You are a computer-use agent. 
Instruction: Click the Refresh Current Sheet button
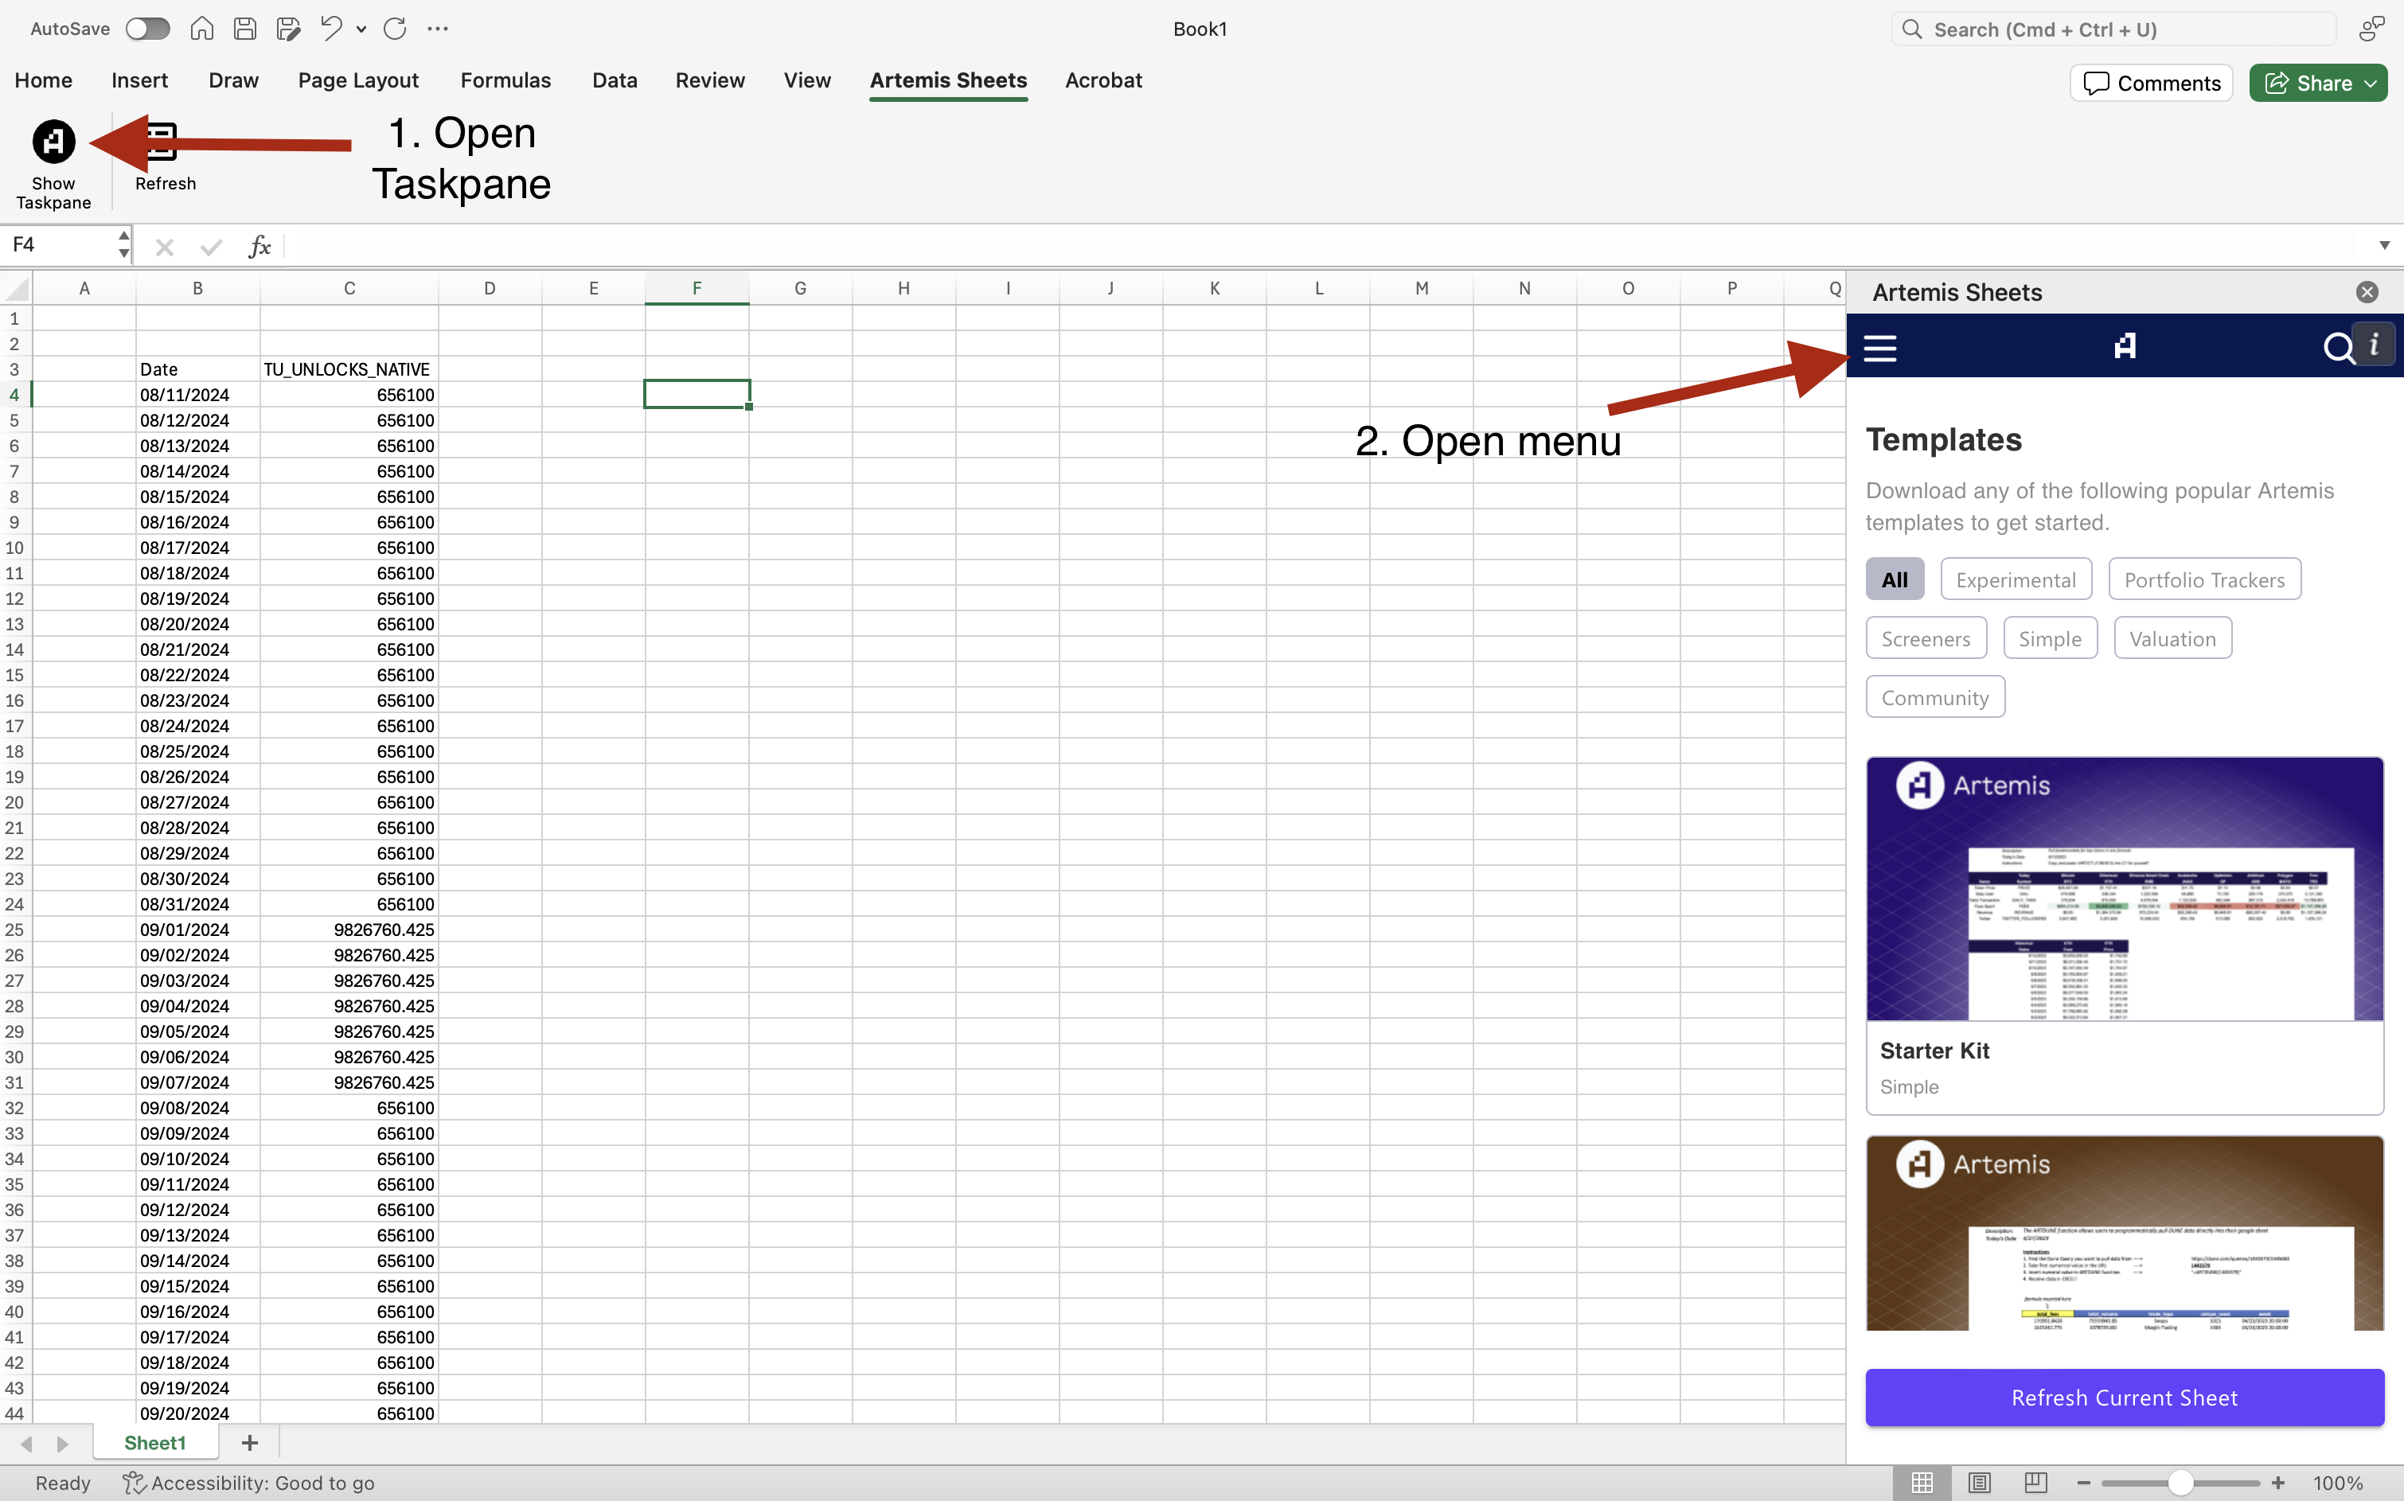coord(2125,1398)
